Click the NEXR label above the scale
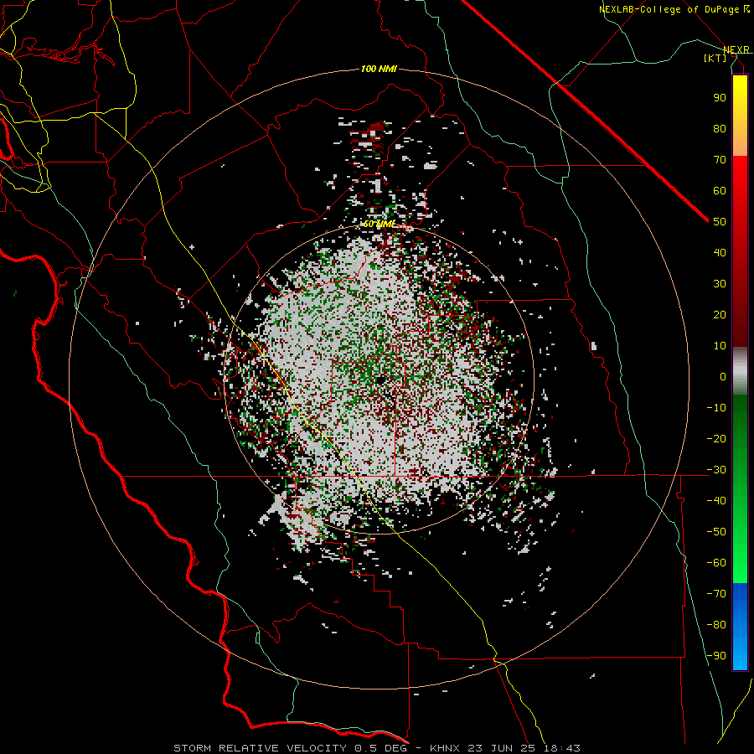The image size is (754, 754). coord(736,49)
